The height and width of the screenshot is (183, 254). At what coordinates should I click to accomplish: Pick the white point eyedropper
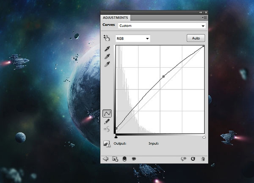pyautogui.click(x=107, y=64)
